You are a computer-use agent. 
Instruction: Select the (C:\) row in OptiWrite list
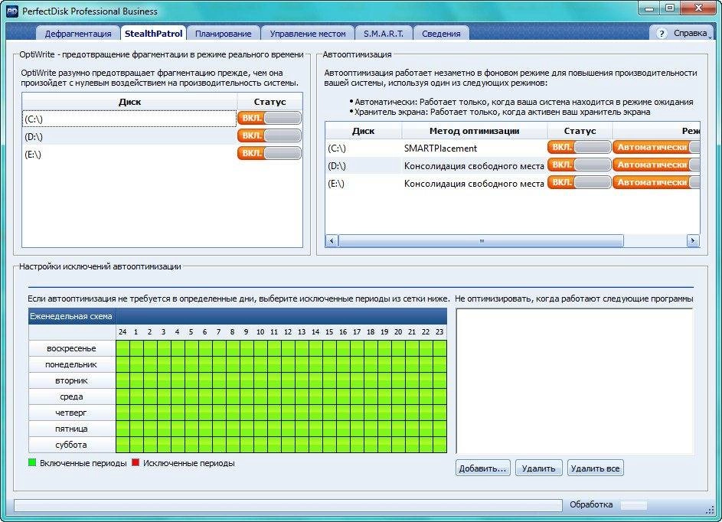coord(129,119)
